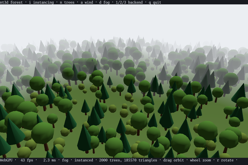
Task: Click the 'q quit' shortcut hint
Action: (x=155, y=2)
